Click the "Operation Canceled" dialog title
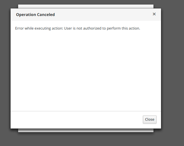 [x=35, y=14]
